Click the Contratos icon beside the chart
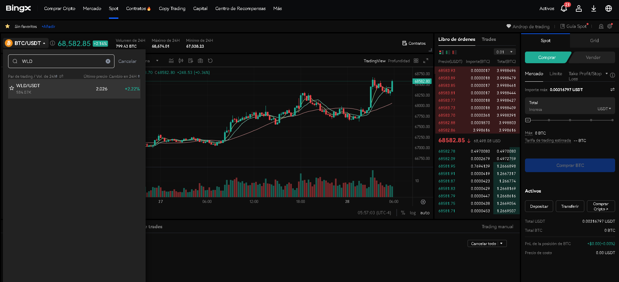 click(x=405, y=43)
